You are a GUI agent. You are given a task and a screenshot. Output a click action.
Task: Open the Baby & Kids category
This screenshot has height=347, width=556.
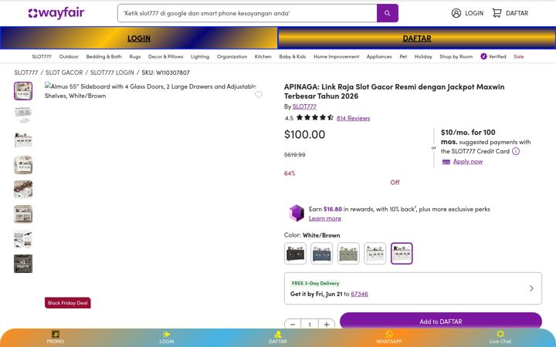click(x=292, y=56)
